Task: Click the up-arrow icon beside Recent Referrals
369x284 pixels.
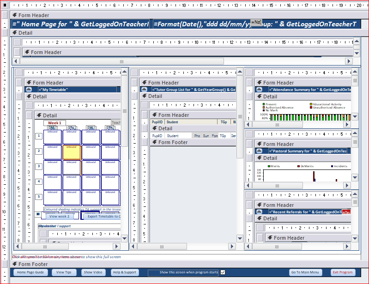Action: [x=259, y=212]
